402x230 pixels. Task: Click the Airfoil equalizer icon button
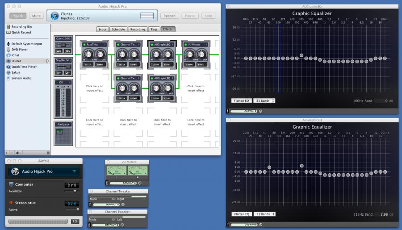tap(75, 222)
